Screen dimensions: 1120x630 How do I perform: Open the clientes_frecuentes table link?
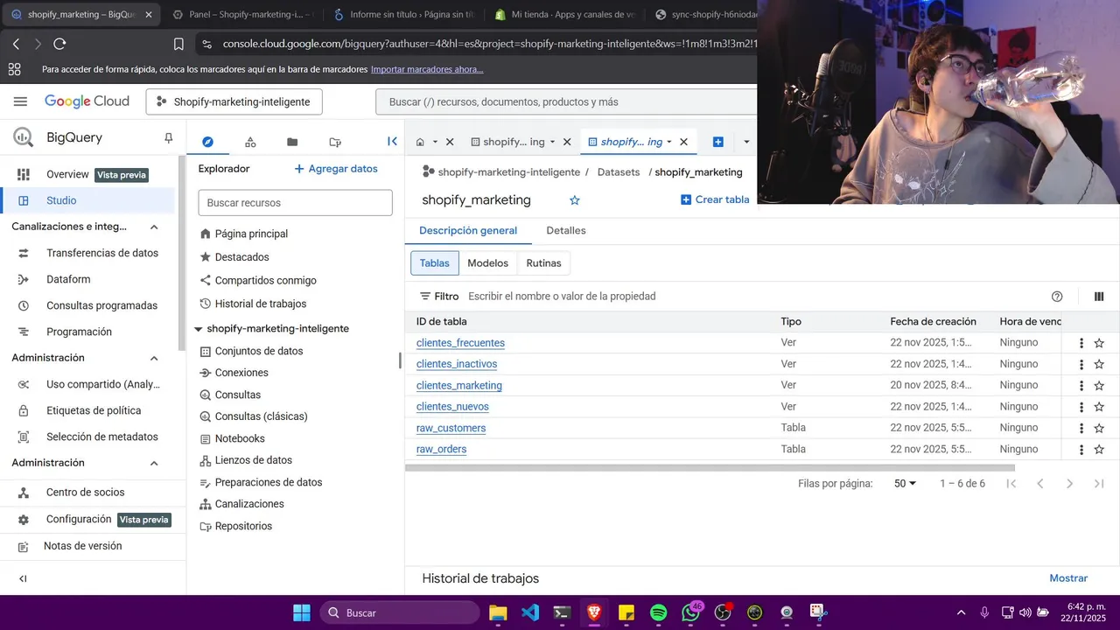pos(460,343)
